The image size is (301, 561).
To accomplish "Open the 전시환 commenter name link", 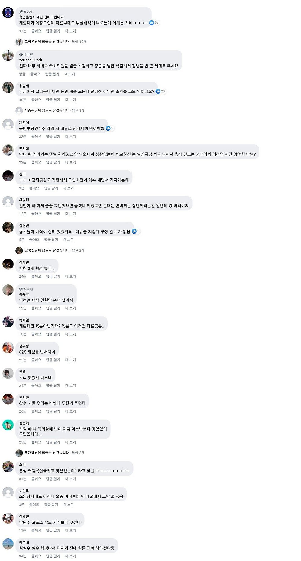I will point(24,397).
